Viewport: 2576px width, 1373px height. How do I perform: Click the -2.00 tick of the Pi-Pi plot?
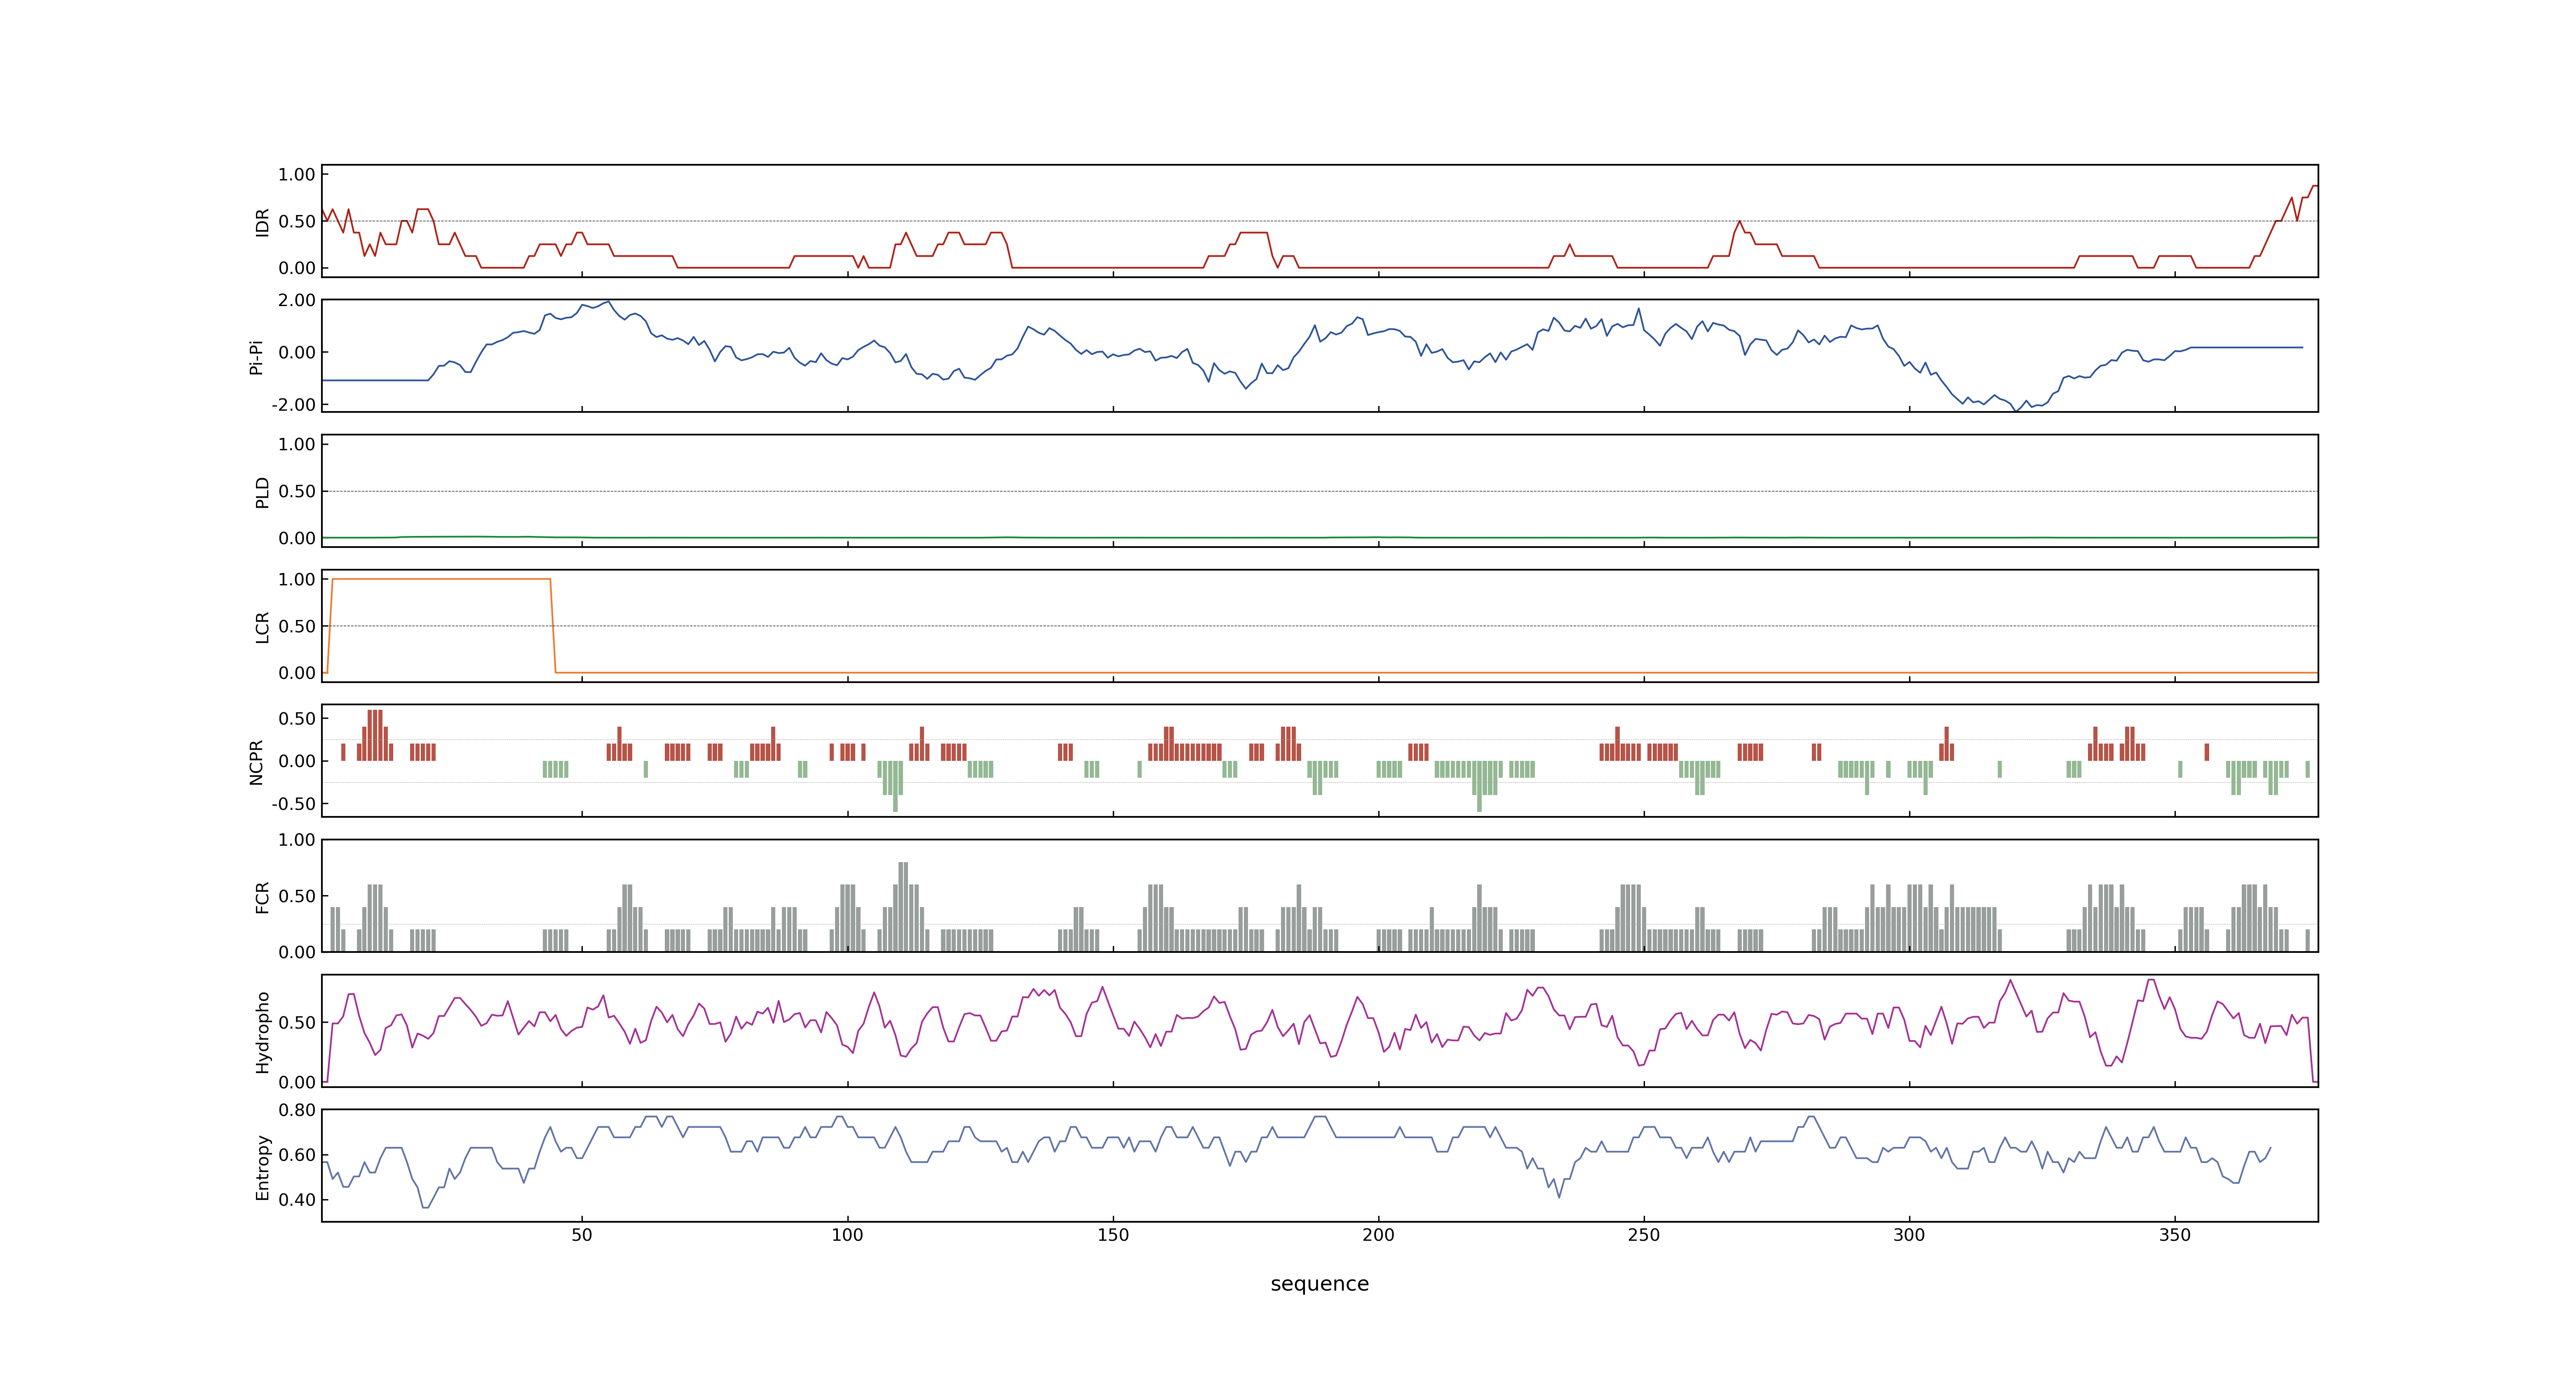(294, 405)
